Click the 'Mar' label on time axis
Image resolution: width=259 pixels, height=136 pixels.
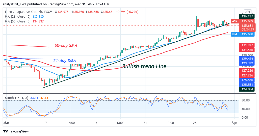click(6, 123)
